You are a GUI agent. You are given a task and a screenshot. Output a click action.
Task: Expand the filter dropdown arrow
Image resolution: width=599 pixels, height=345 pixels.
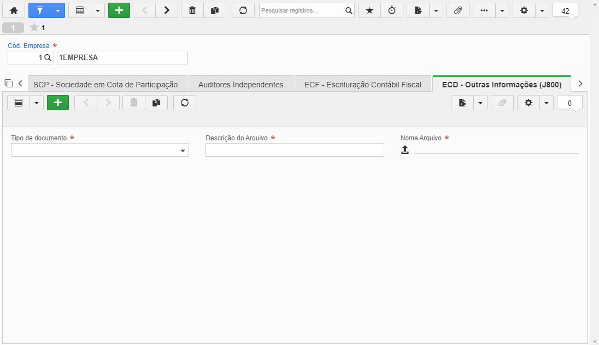tap(58, 11)
